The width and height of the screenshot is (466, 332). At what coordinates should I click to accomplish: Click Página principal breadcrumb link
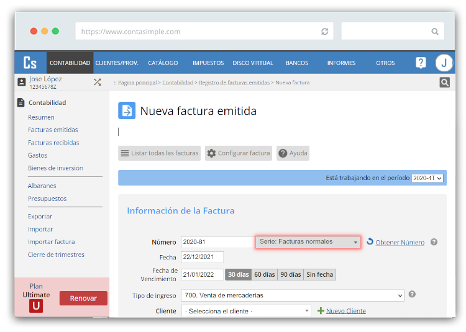137,83
